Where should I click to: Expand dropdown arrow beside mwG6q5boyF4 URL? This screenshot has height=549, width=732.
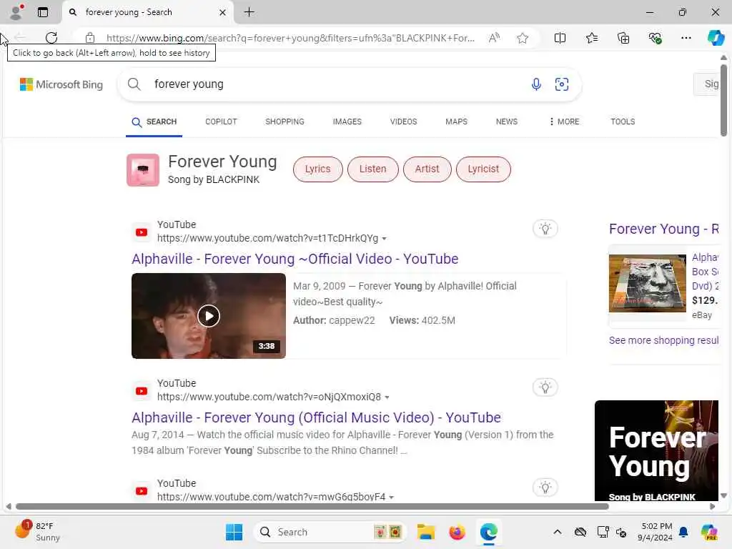tap(392, 498)
